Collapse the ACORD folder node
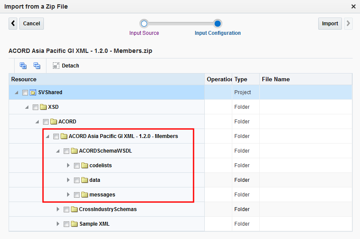The image size is (360, 239). 37,122
